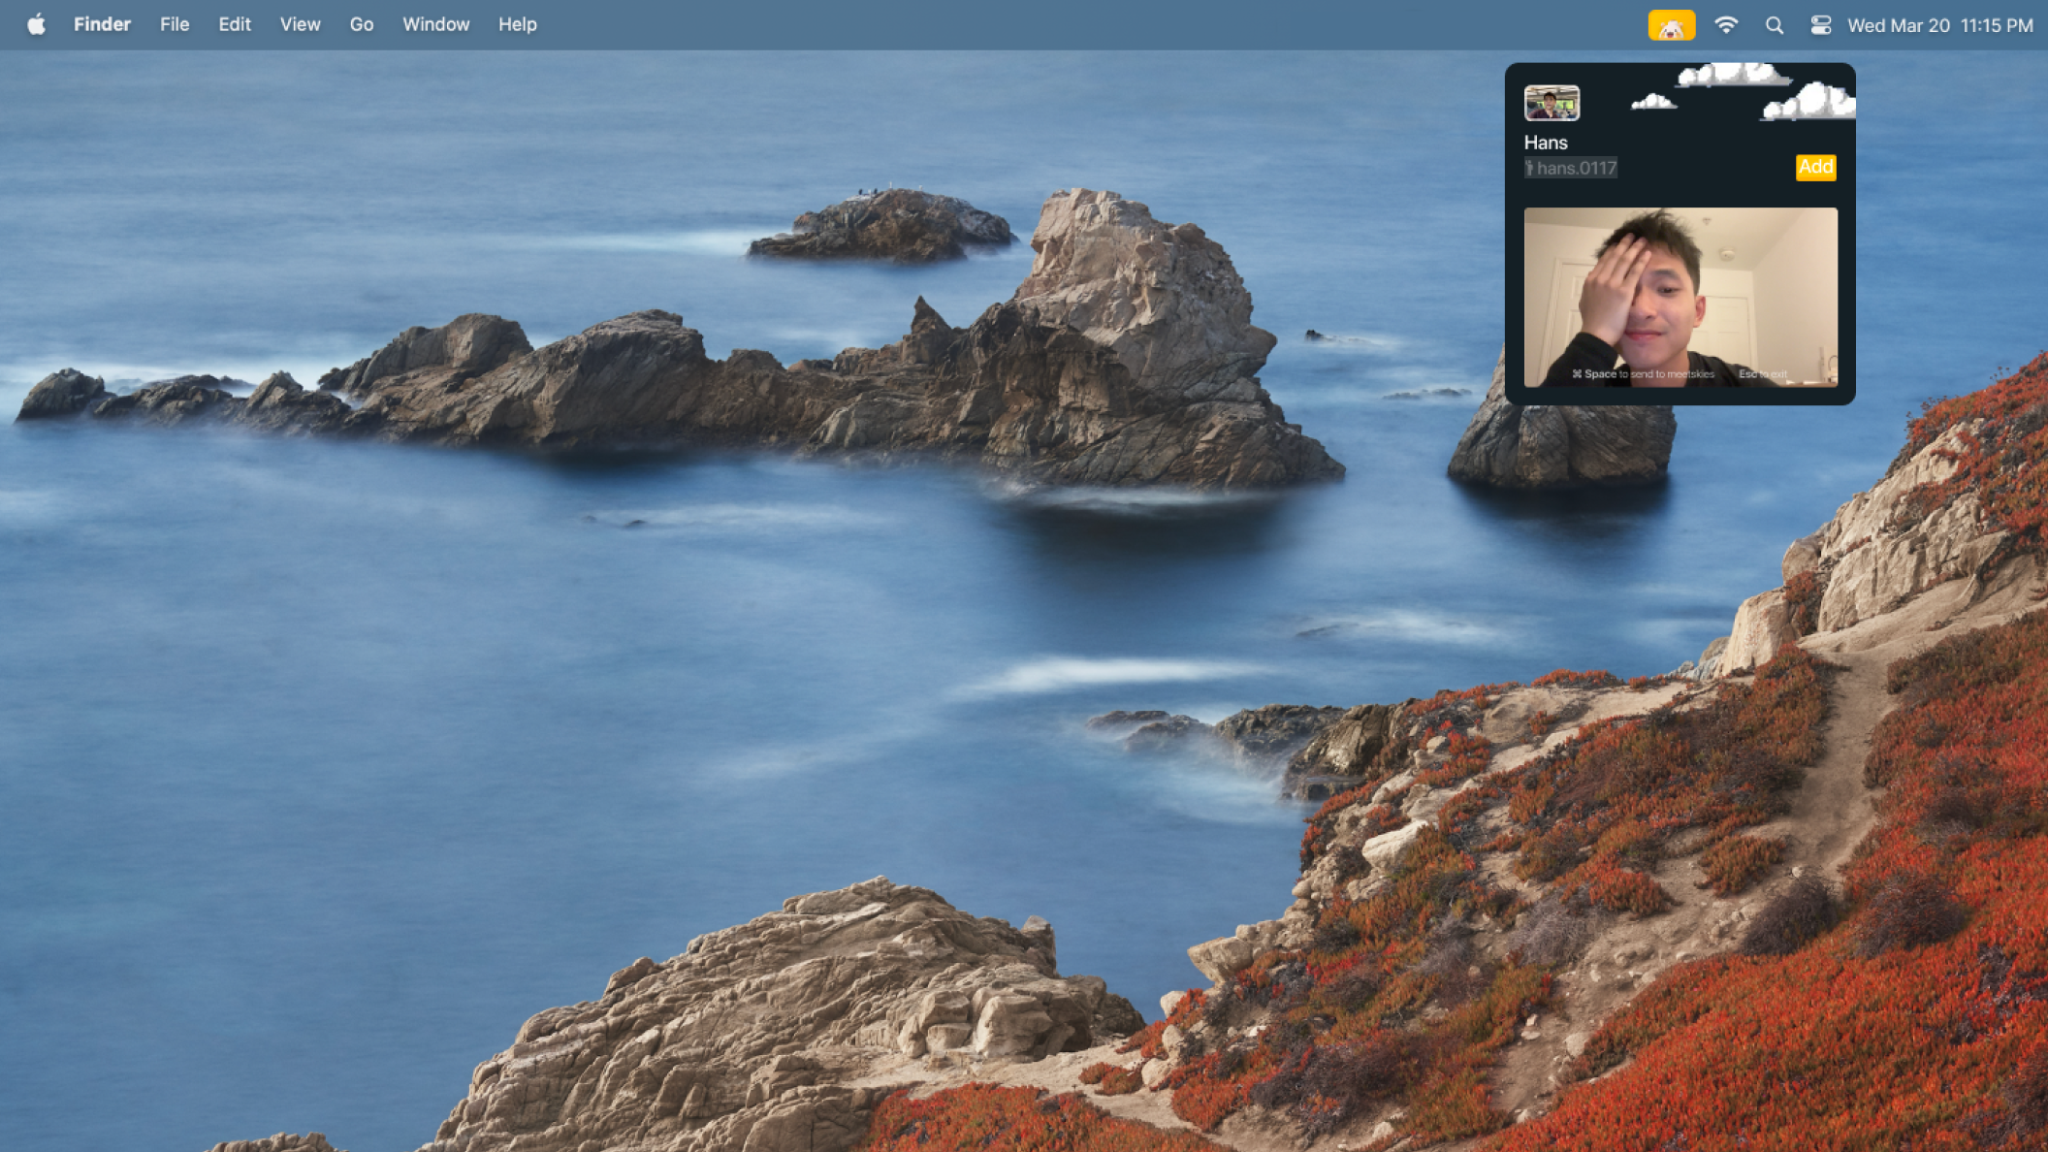This screenshot has height=1152, width=2048.
Task: Click the large webcam preview image
Action: click(x=1680, y=291)
